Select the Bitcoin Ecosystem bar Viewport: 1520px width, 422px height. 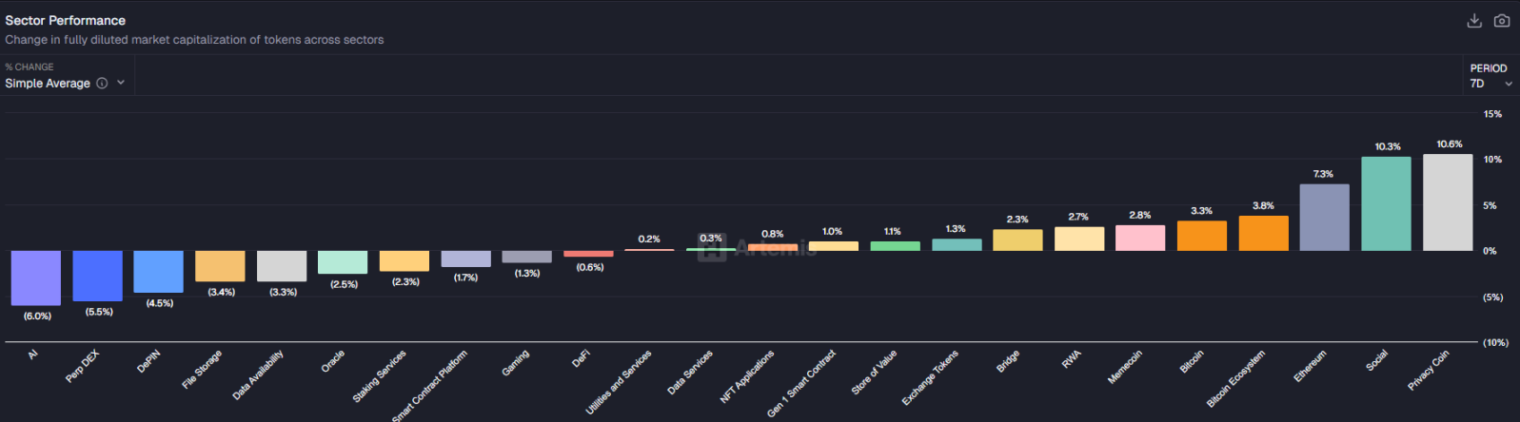point(1263,234)
